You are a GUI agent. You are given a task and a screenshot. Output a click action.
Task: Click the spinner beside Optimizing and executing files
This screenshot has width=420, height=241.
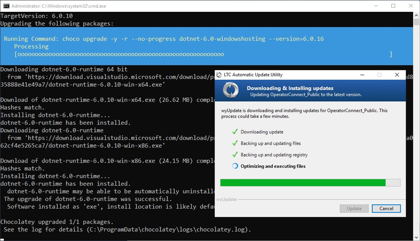click(235, 166)
